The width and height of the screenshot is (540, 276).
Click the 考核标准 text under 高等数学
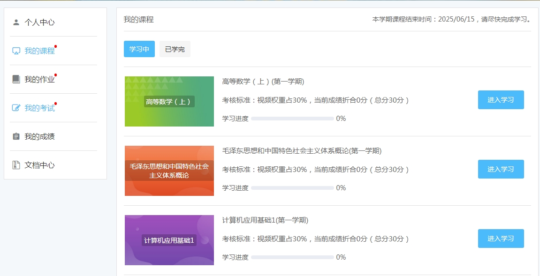[x=315, y=100]
